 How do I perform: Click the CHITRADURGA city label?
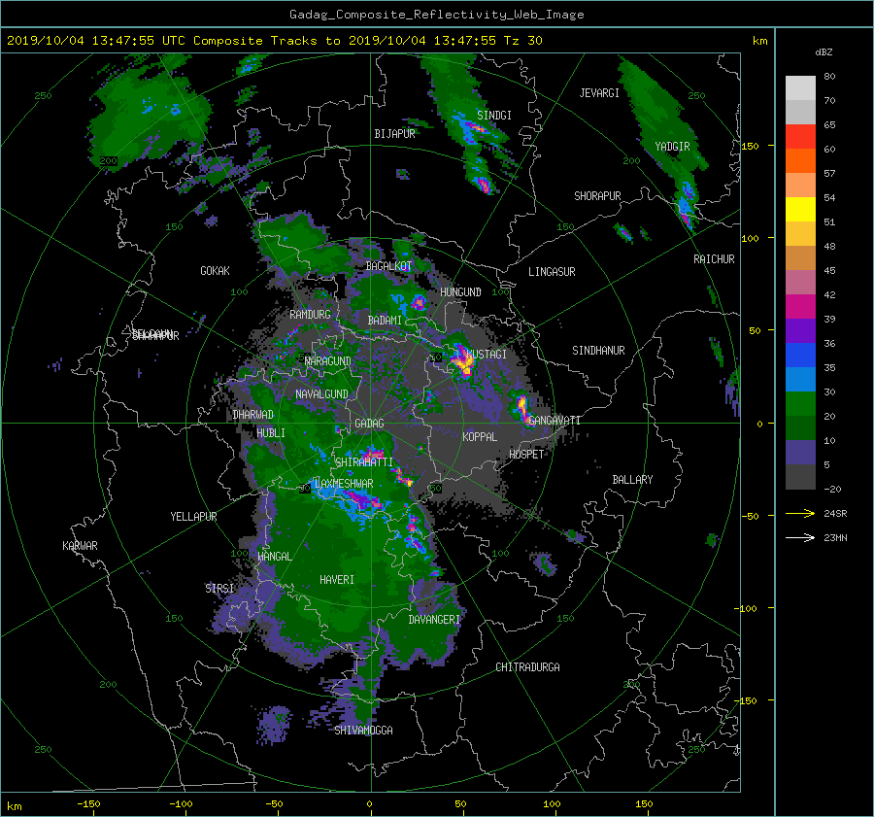pos(528,667)
